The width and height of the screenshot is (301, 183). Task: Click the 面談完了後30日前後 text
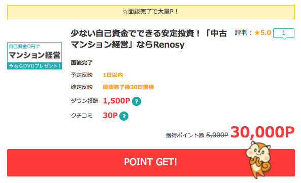pos(128,87)
